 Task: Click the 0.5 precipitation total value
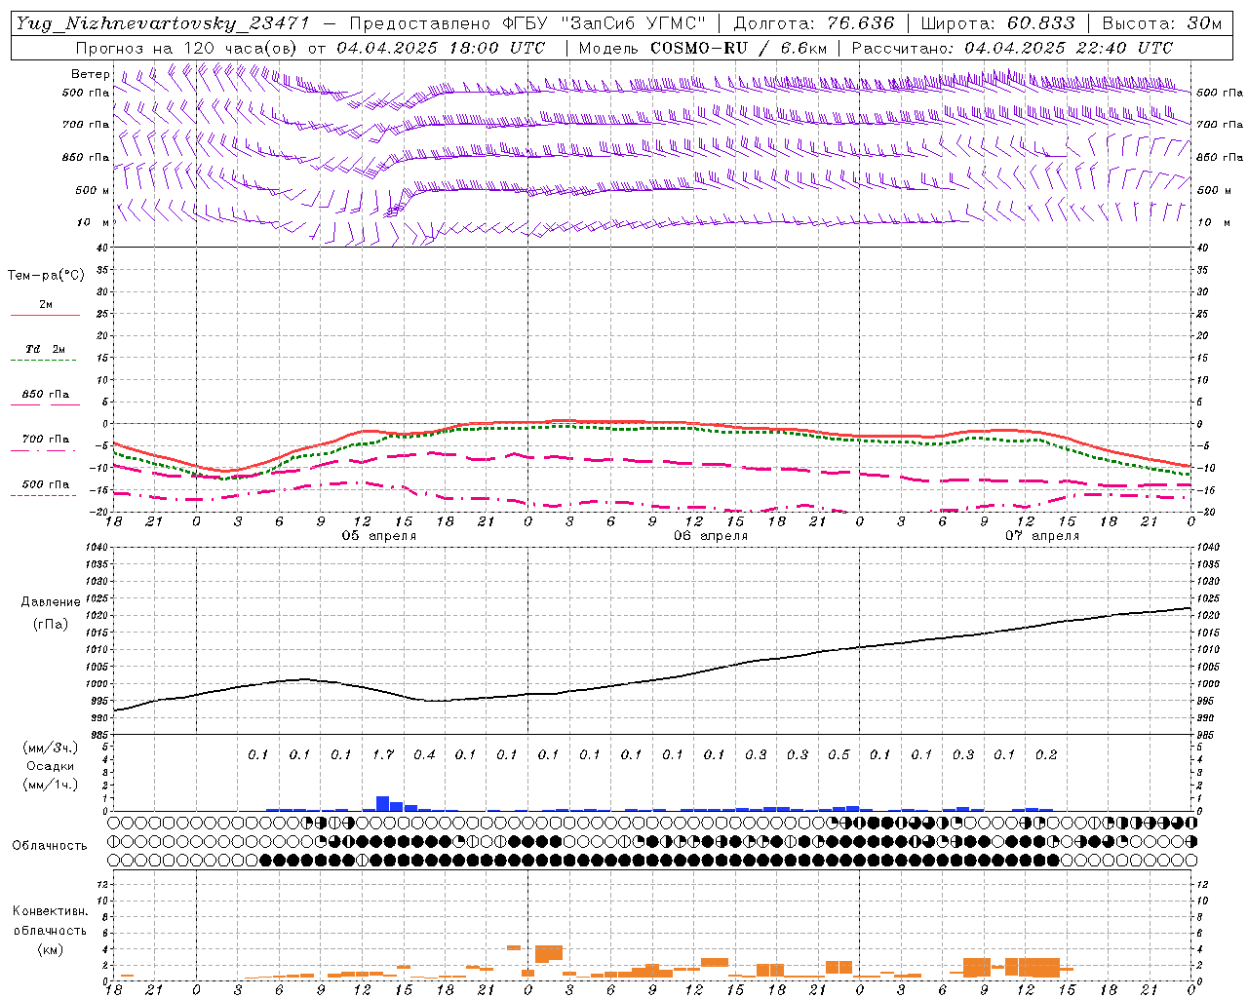838,754
